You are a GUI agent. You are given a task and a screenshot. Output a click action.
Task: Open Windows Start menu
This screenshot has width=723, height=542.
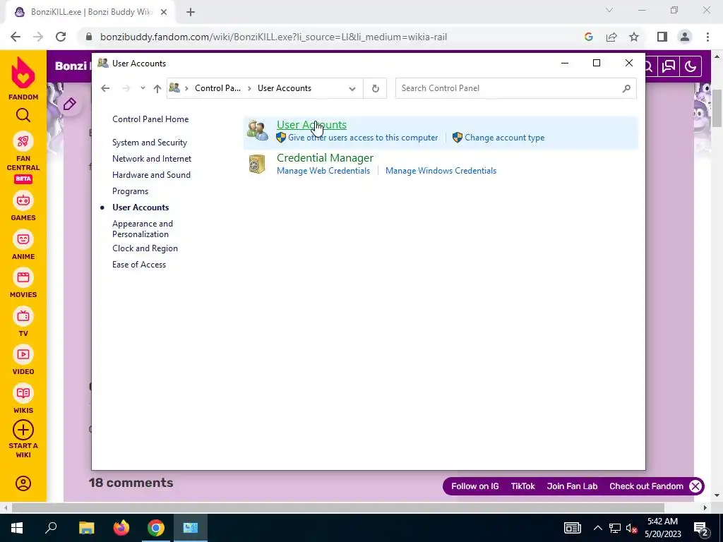tap(17, 528)
